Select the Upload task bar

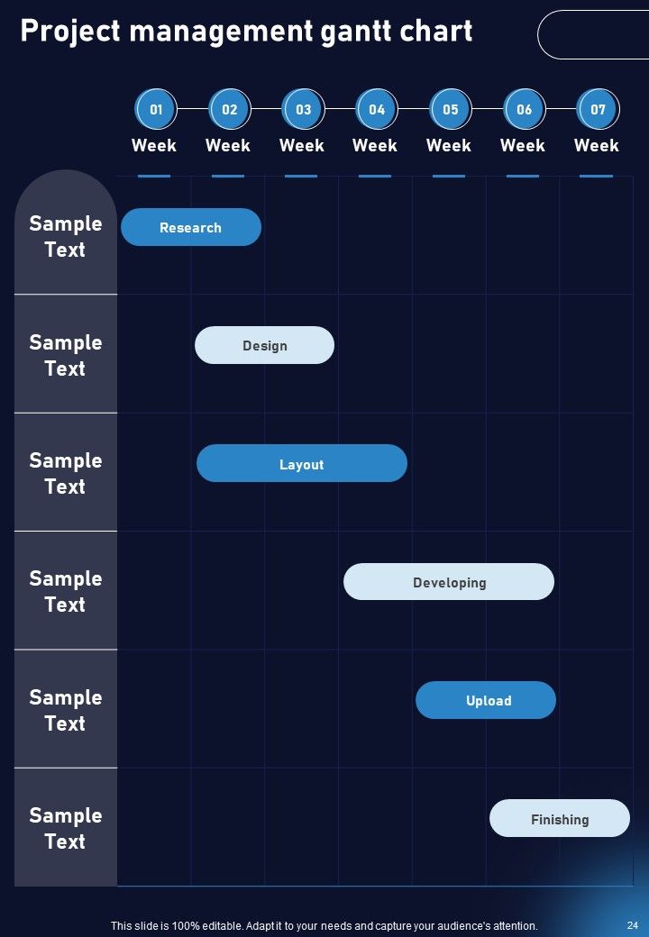(x=486, y=700)
